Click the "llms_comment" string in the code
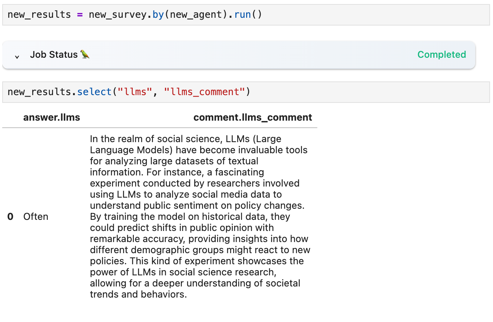Viewport: 493px width, 322px height. pos(204,92)
